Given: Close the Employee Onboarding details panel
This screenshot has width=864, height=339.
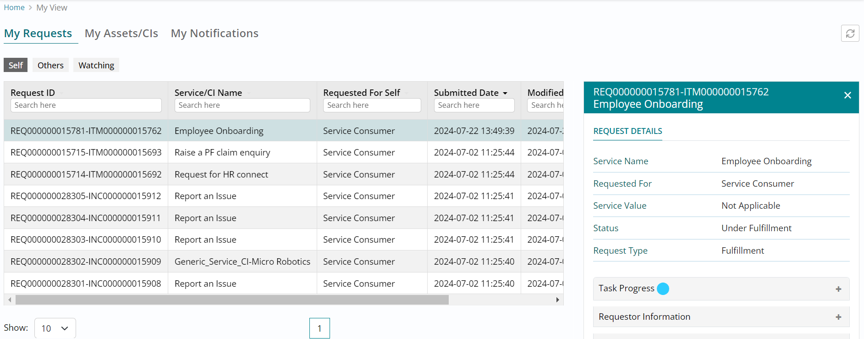Looking at the screenshot, I should (x=847, y=95).
